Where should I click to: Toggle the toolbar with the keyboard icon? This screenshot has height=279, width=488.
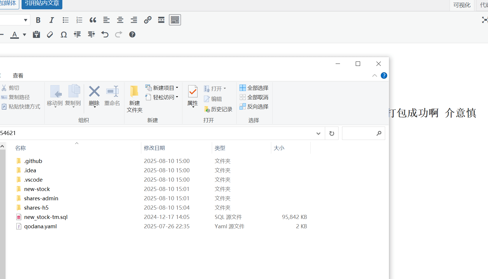(x=175, y=20)
